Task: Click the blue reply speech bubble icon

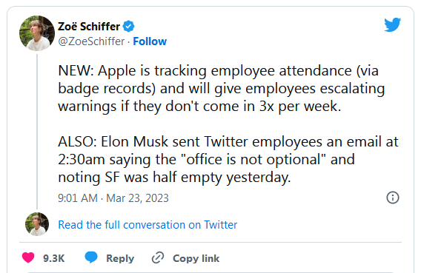Action: (91, 257)
